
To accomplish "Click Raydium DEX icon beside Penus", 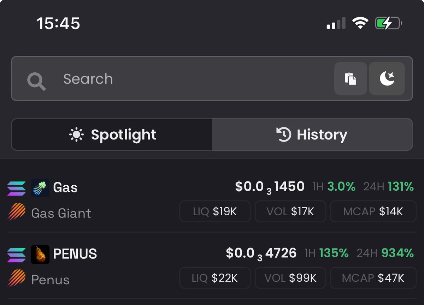I will tap(16, 279).
